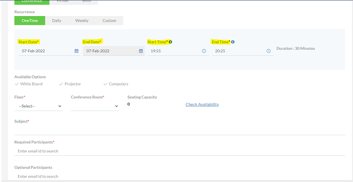Toggle the White Board option
This screenshot has width=353, height=182.
[29, 84]
